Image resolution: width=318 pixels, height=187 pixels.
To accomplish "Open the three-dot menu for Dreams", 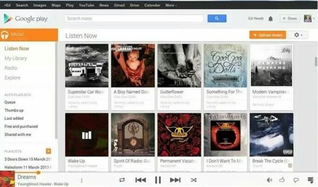I will click(x=81, y=180).
